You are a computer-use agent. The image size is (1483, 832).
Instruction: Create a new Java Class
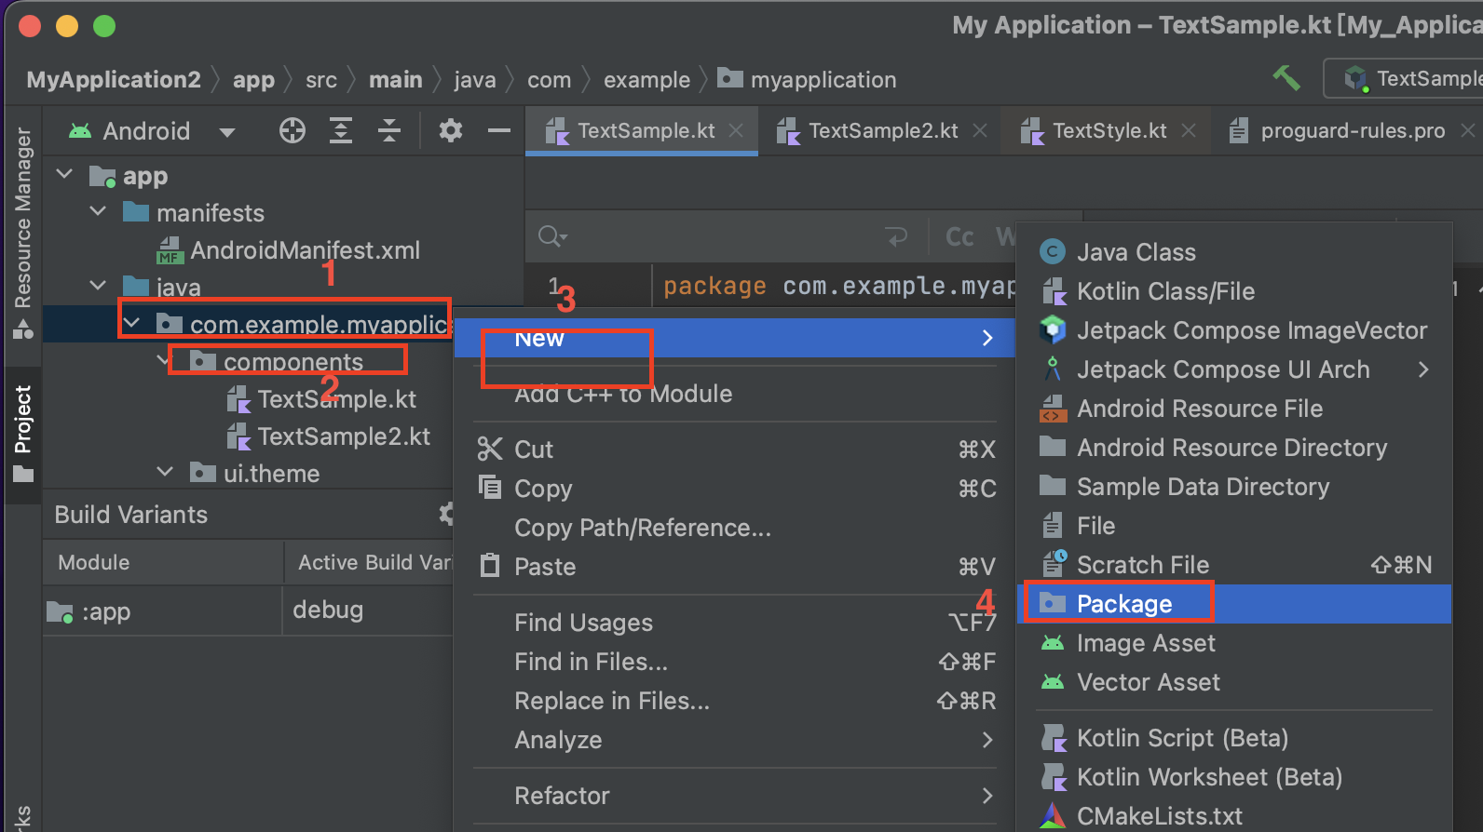[1234, 252]
